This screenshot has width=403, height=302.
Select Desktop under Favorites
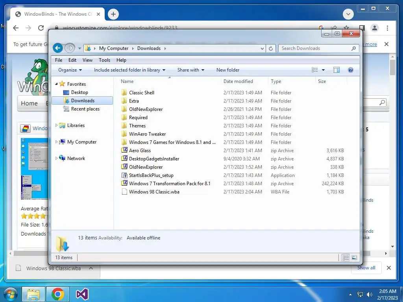(x=79, y=92)
